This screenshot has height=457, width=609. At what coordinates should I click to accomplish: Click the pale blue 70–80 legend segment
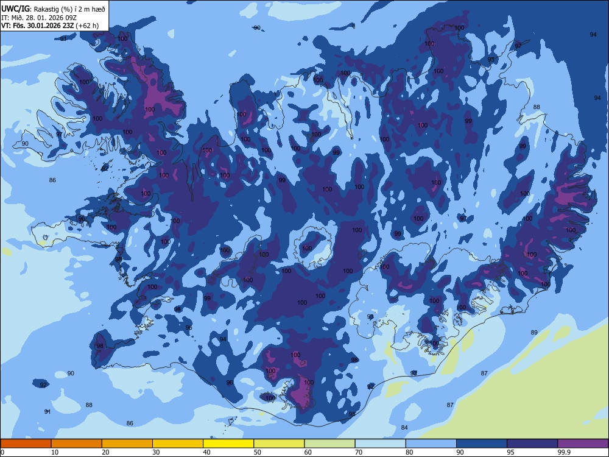[380, 444]
